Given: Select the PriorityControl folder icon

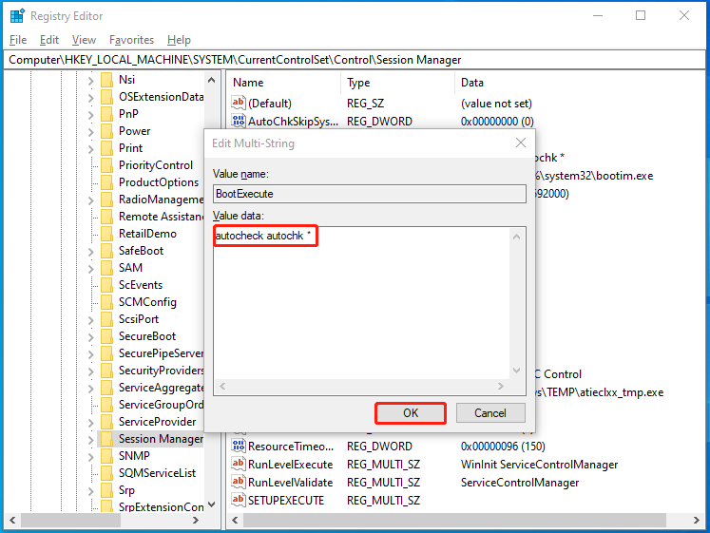Looking at the screenshot, I should pyautogui.click(x=106, y=165).
